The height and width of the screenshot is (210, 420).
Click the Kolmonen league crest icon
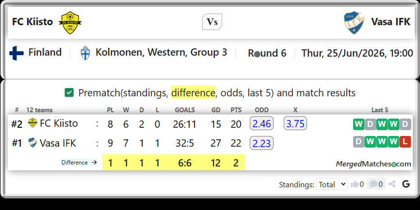[85, 53]
